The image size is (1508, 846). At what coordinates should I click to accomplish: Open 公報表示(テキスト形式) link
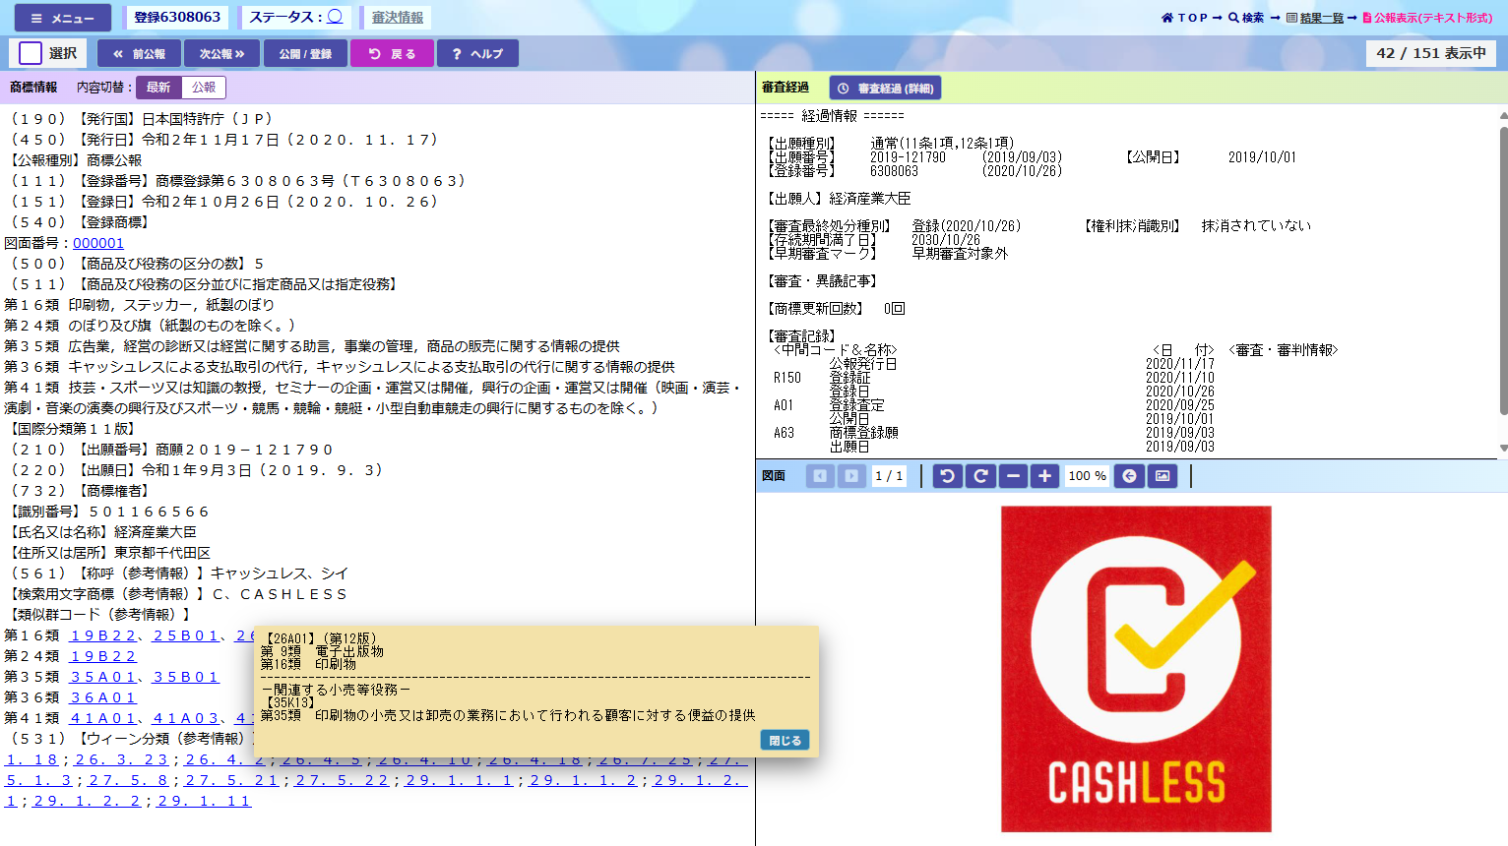pyautogui.click(x=1427, y=18)
